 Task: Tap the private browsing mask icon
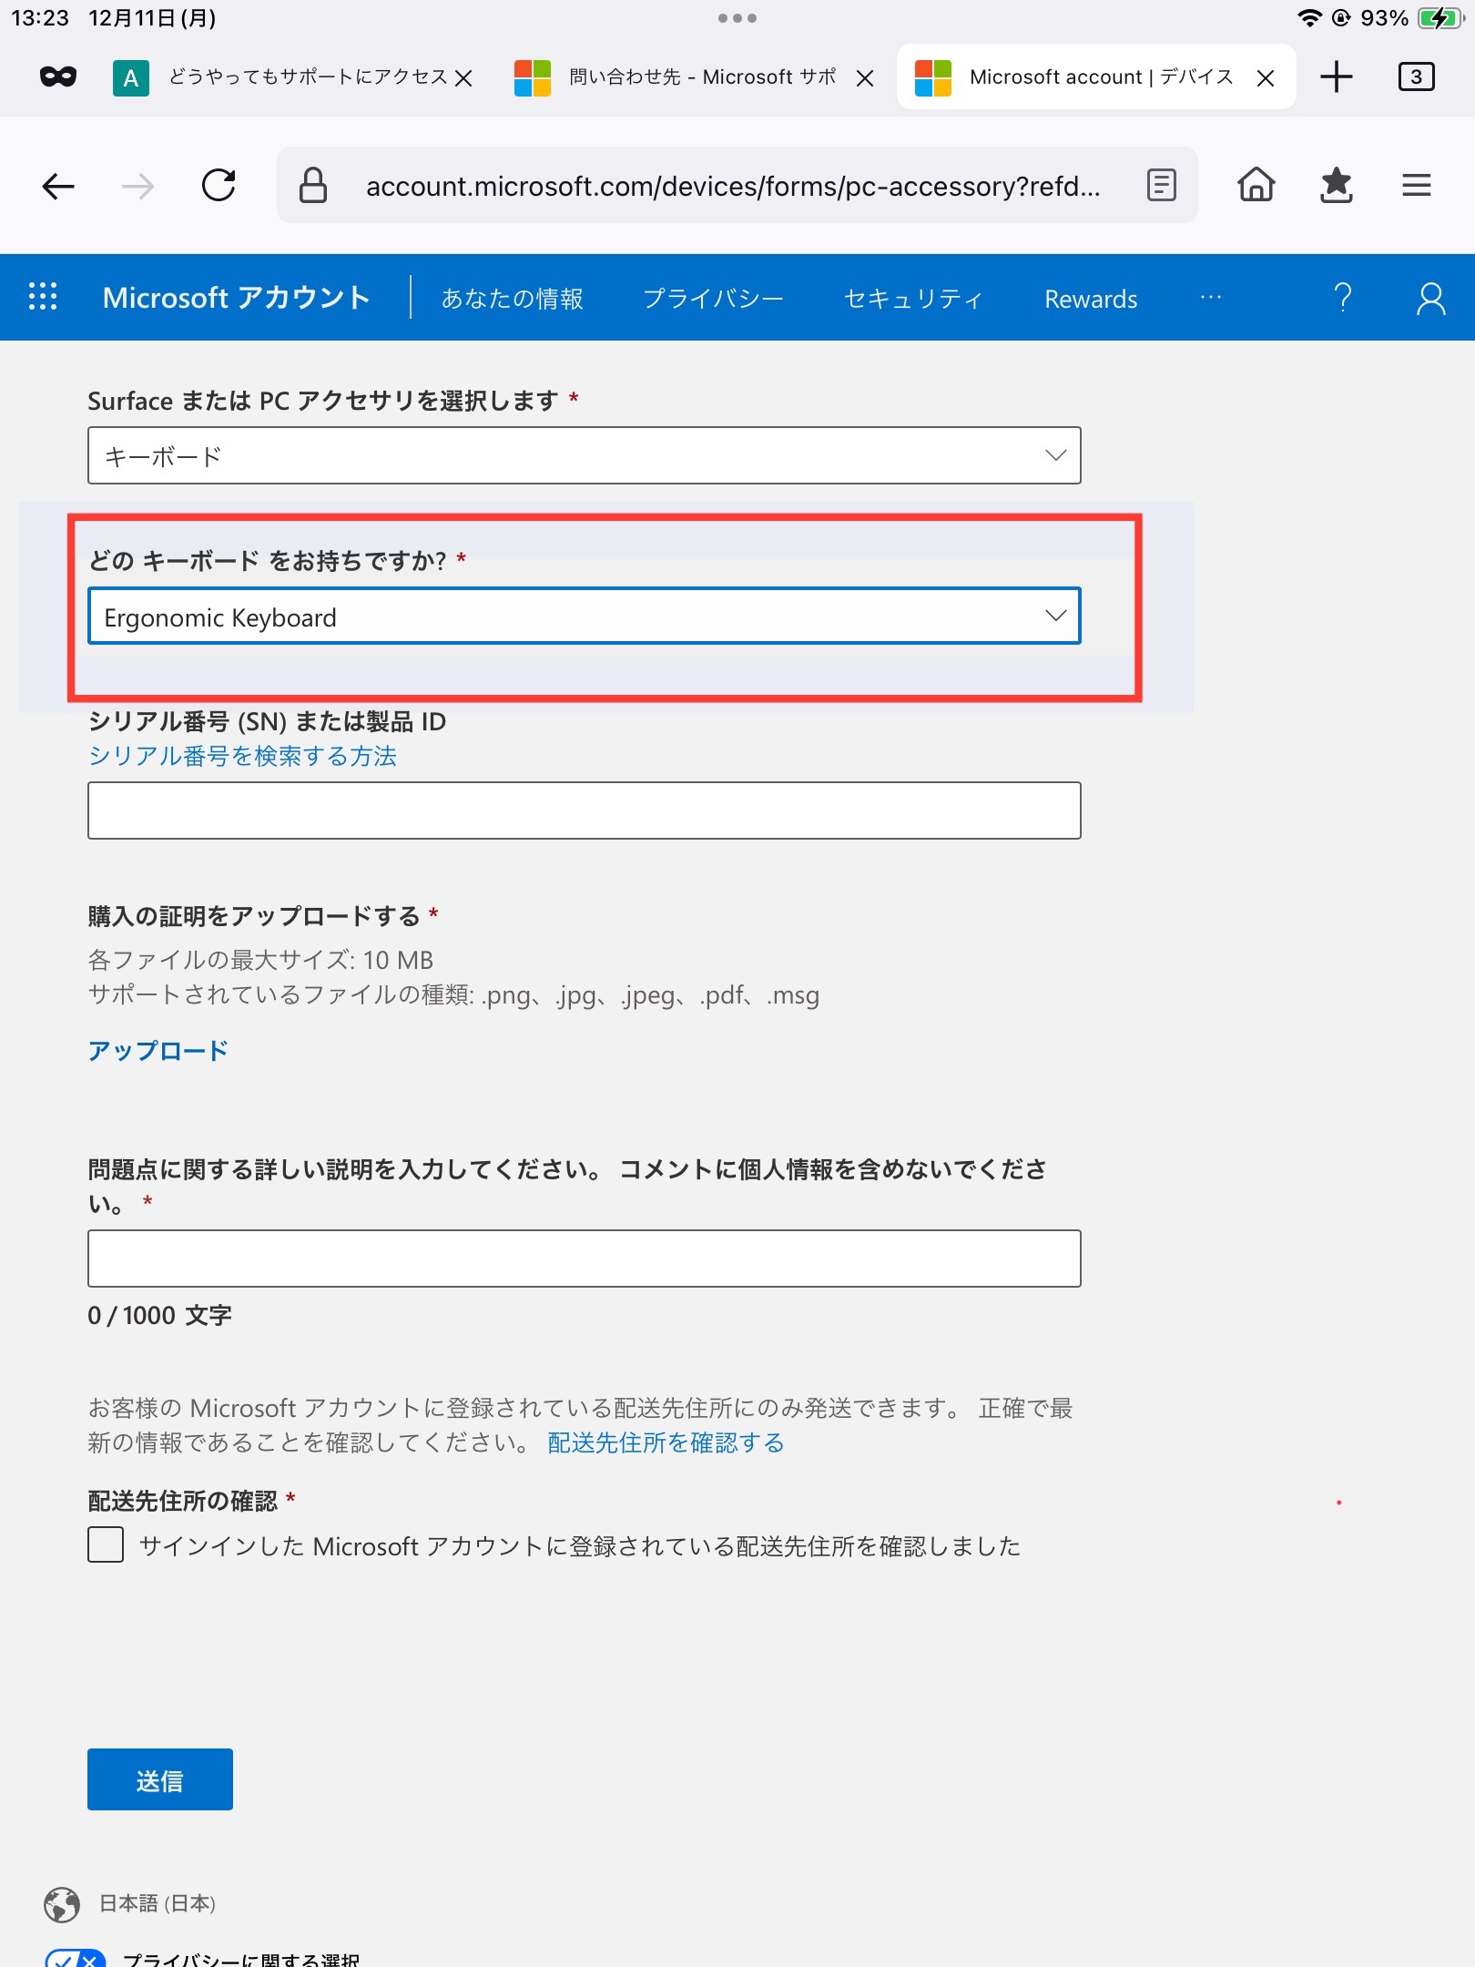click(58, 77)
